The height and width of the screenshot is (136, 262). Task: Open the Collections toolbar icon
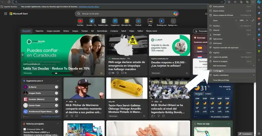pos(241,2)
